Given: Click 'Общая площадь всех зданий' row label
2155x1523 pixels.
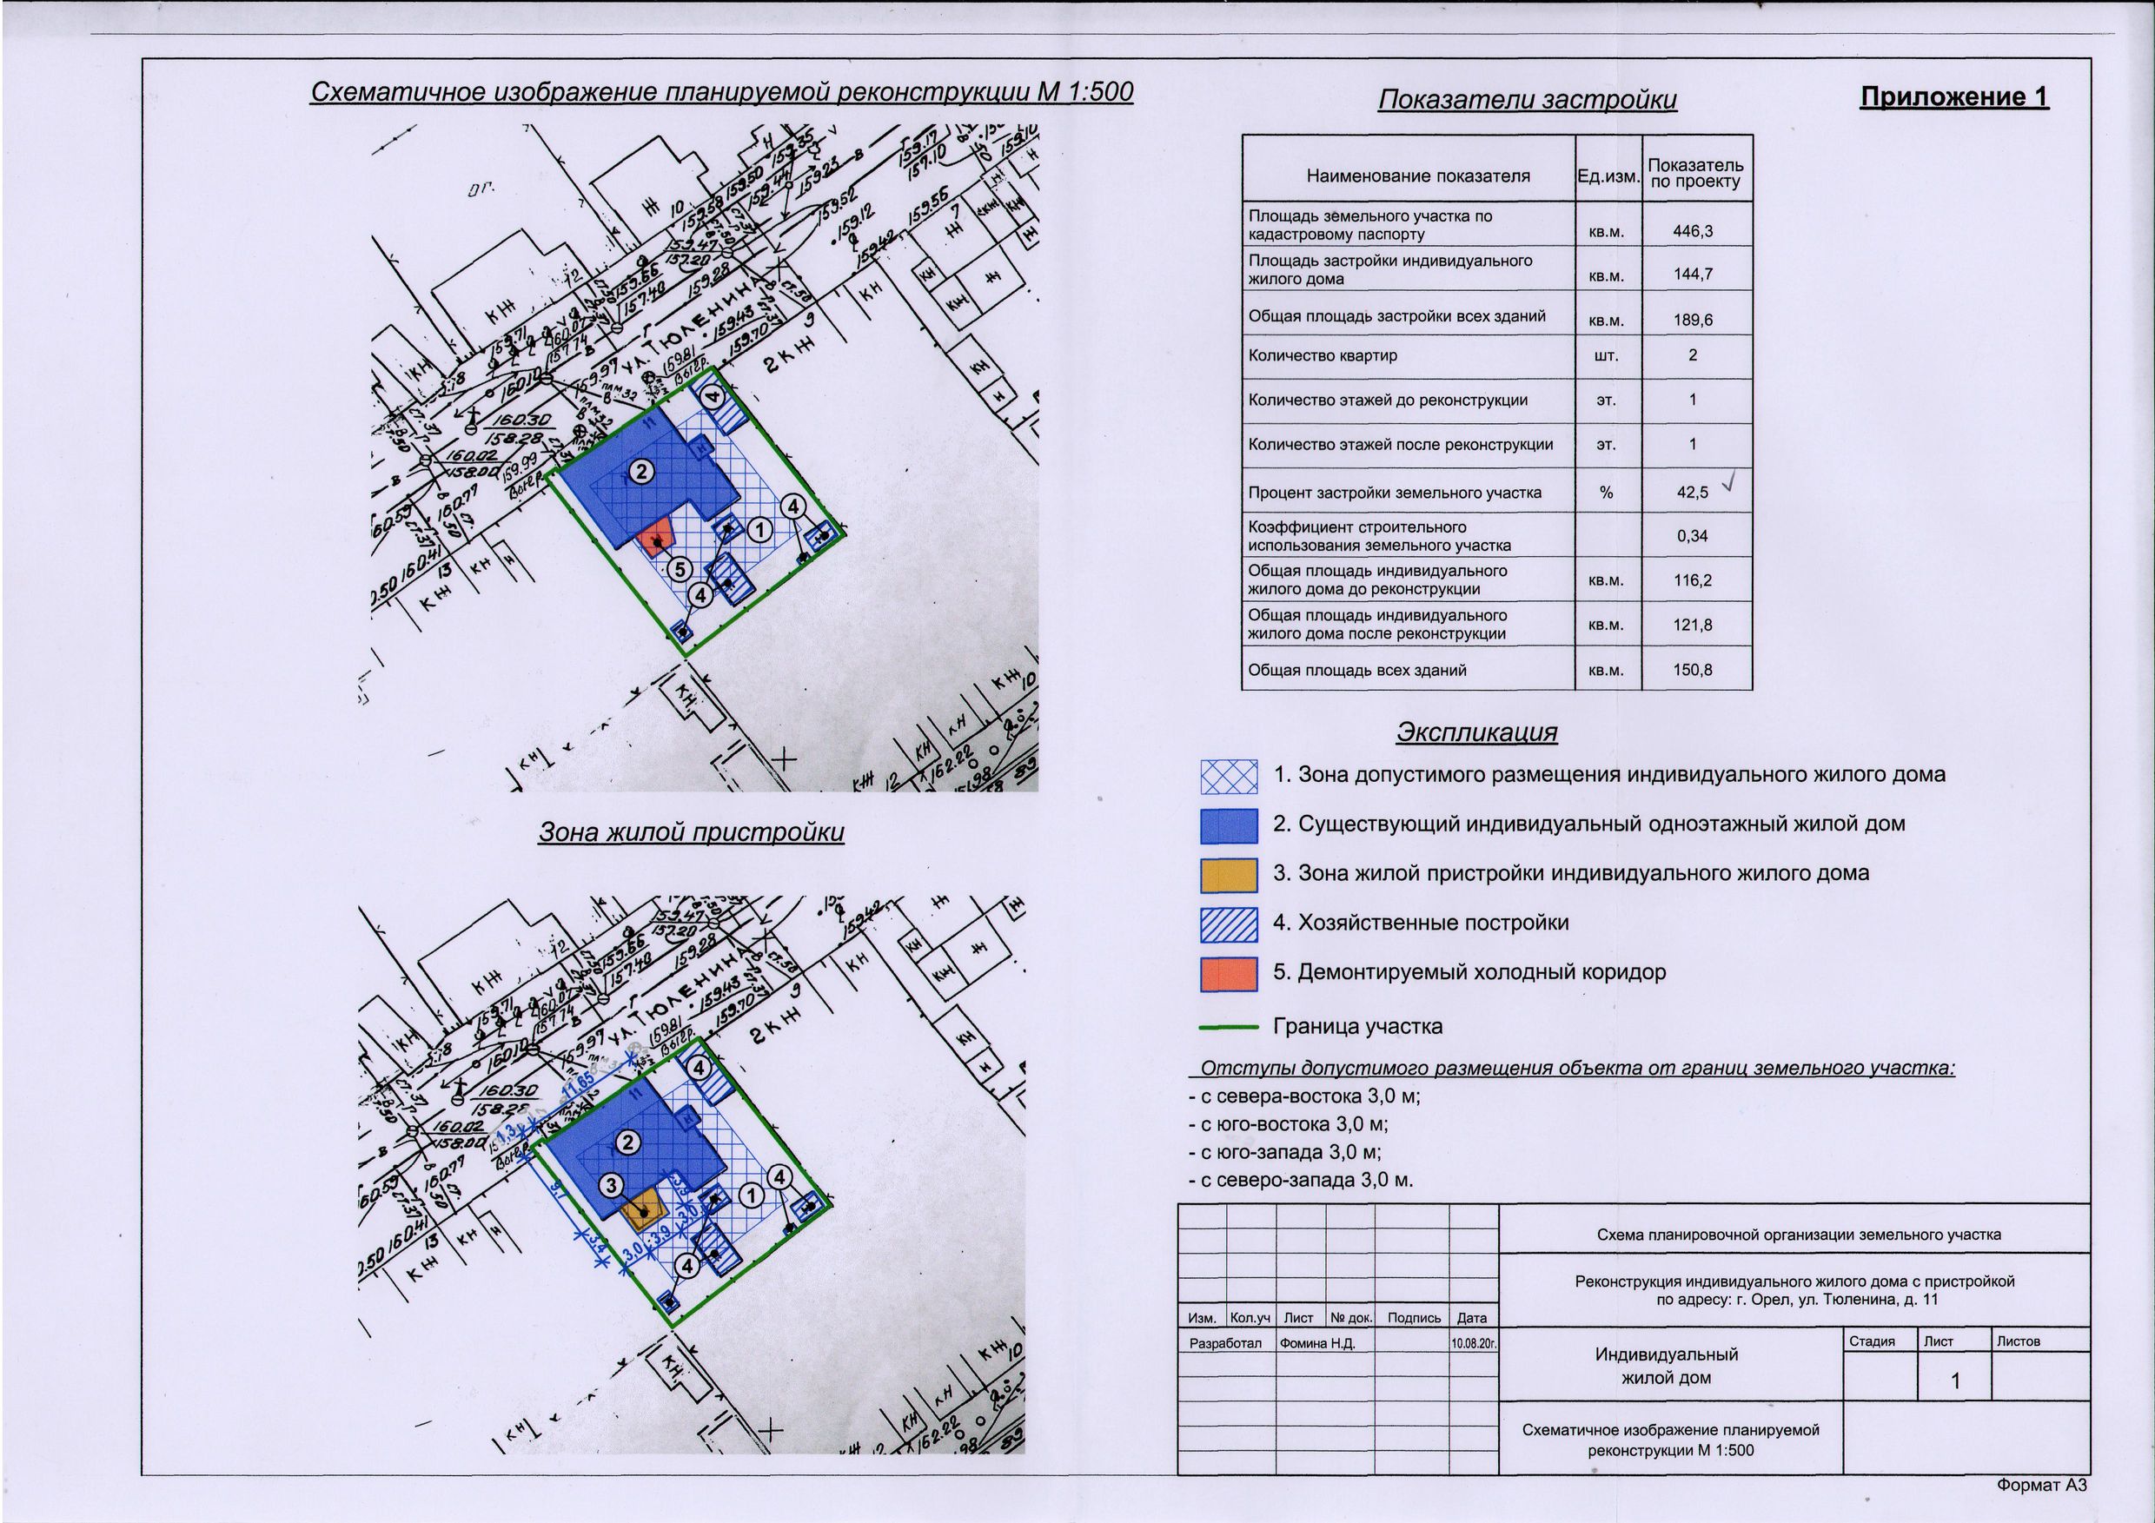Looking at the screenshot, I should click(1357, 670).
